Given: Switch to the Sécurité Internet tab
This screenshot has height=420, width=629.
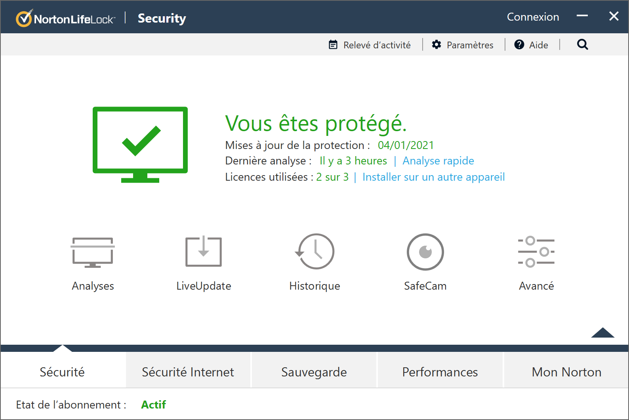Looking at the screenshot, I should [x=188, y=372].
